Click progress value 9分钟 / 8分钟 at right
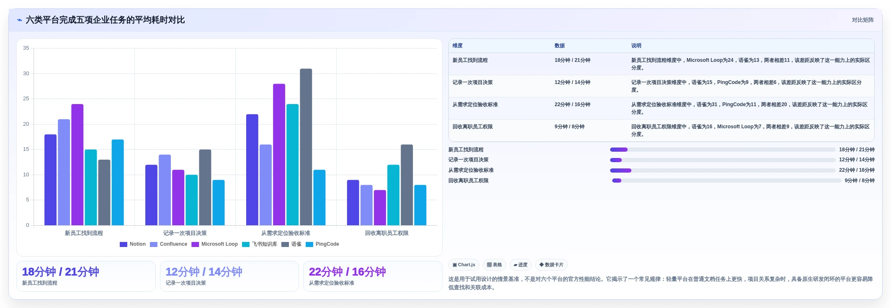The width and height of the screenshot is (891, 308). coord(860,181)
